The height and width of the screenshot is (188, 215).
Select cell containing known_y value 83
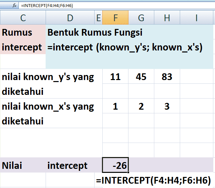[x=167, y=76]
